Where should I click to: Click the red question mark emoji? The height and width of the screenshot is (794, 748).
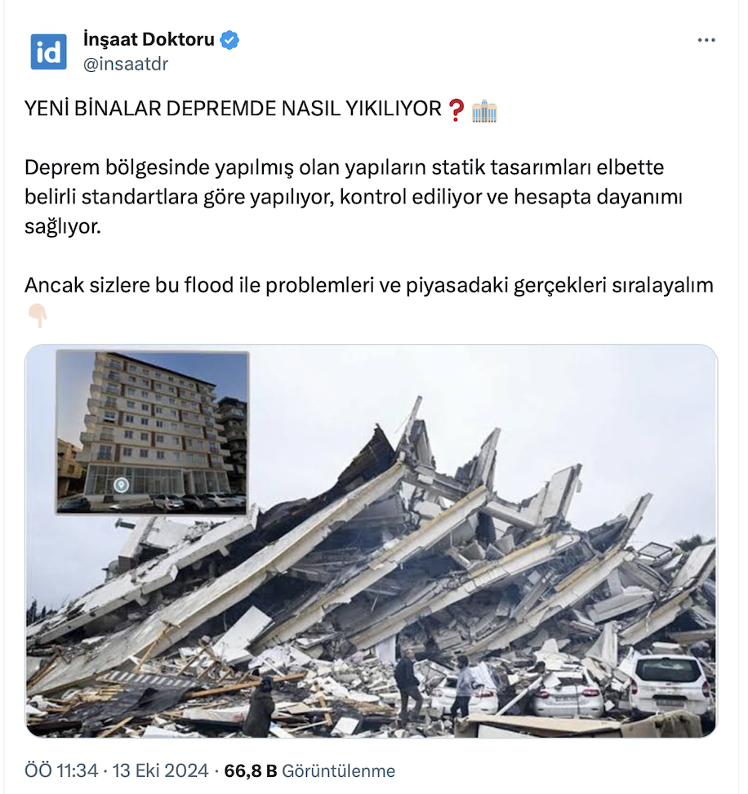(x=456, y=109)
